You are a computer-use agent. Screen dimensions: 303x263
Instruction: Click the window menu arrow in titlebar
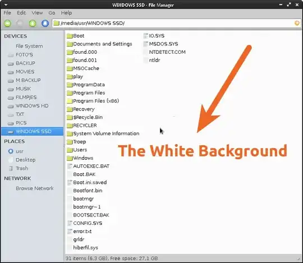click(x=6, y=4)
